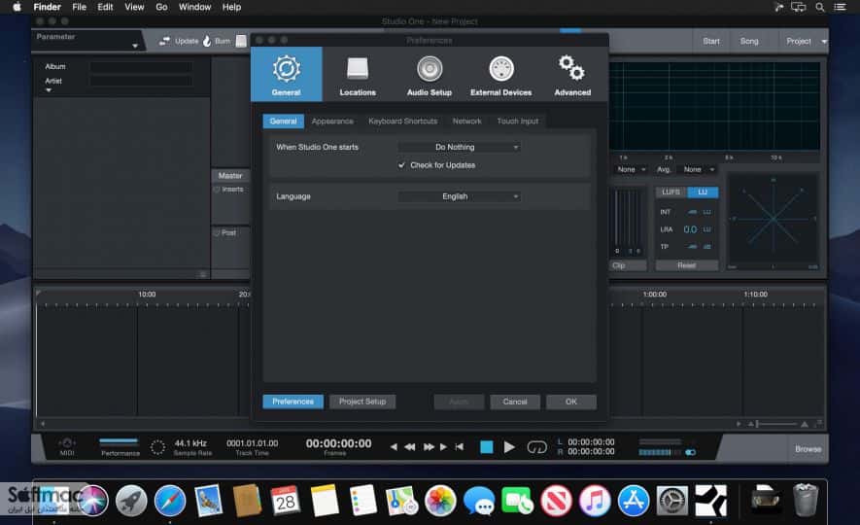Image resolution: width=860 pixels, height=525 pixels.
Task: Click the Album input field
Action: pos(141,67)
